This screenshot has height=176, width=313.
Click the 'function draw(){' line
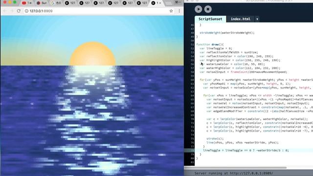pyautogui.click(x=210, y=44)
